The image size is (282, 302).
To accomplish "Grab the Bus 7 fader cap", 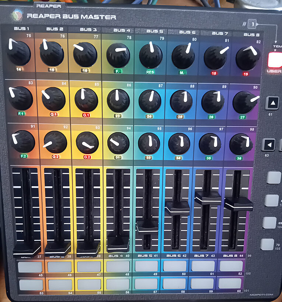I will [208, 198].
